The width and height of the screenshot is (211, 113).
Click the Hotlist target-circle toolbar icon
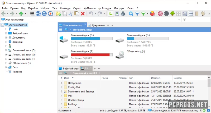tap(38, 14)
